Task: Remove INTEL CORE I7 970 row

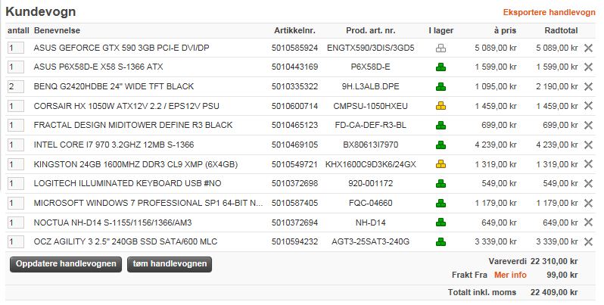Action: pos(588,145)
